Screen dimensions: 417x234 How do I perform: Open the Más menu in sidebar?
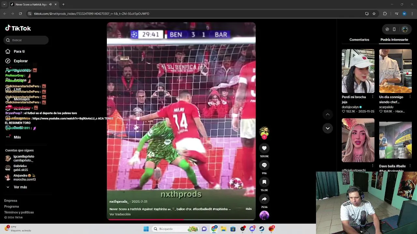point(17,137)
